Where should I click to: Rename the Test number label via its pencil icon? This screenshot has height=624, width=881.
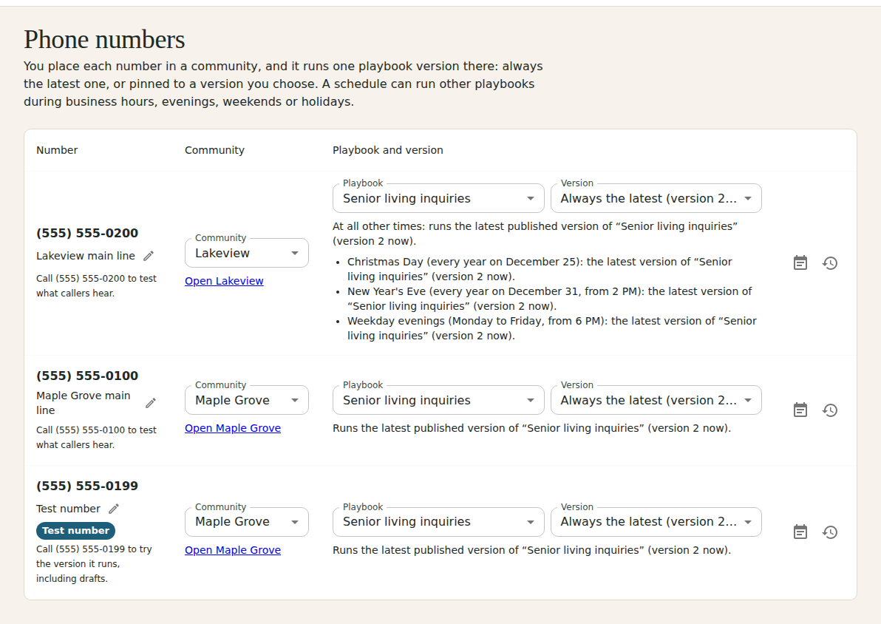click(x=114, y=509)
